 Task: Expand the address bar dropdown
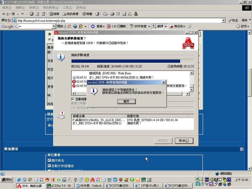coord(224,20)
